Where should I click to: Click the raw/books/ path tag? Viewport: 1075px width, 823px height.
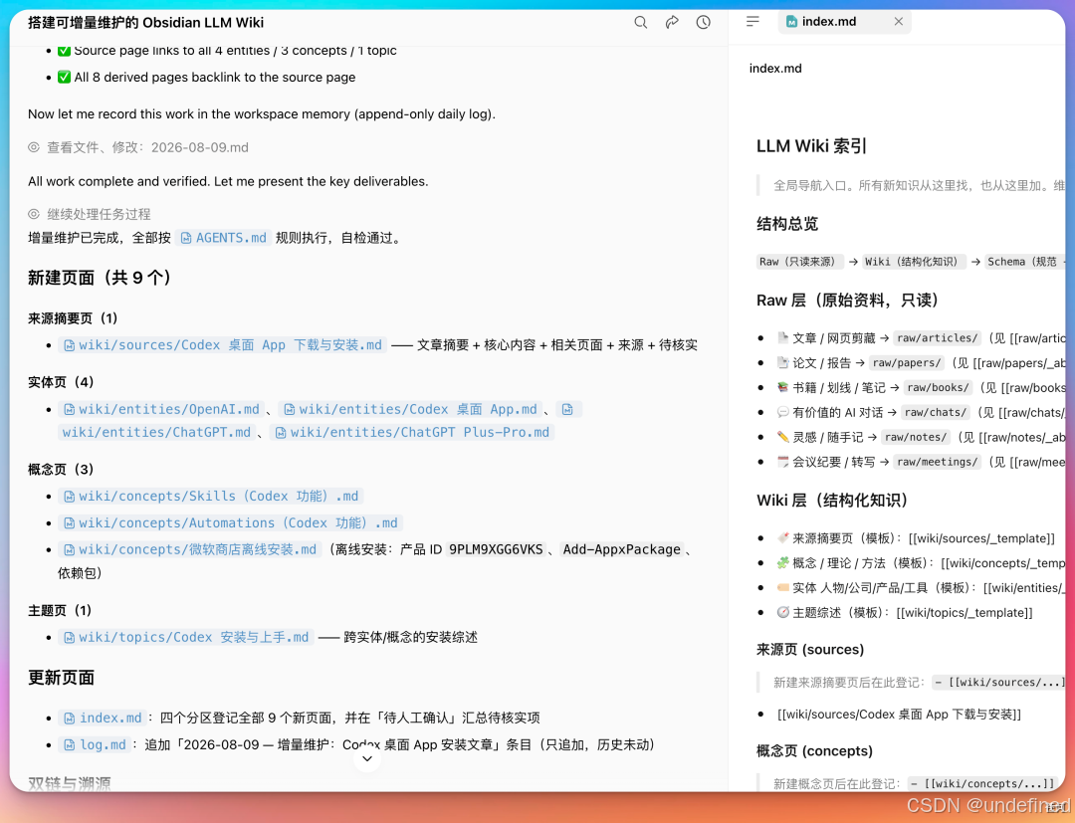click(x=938, y=387)
